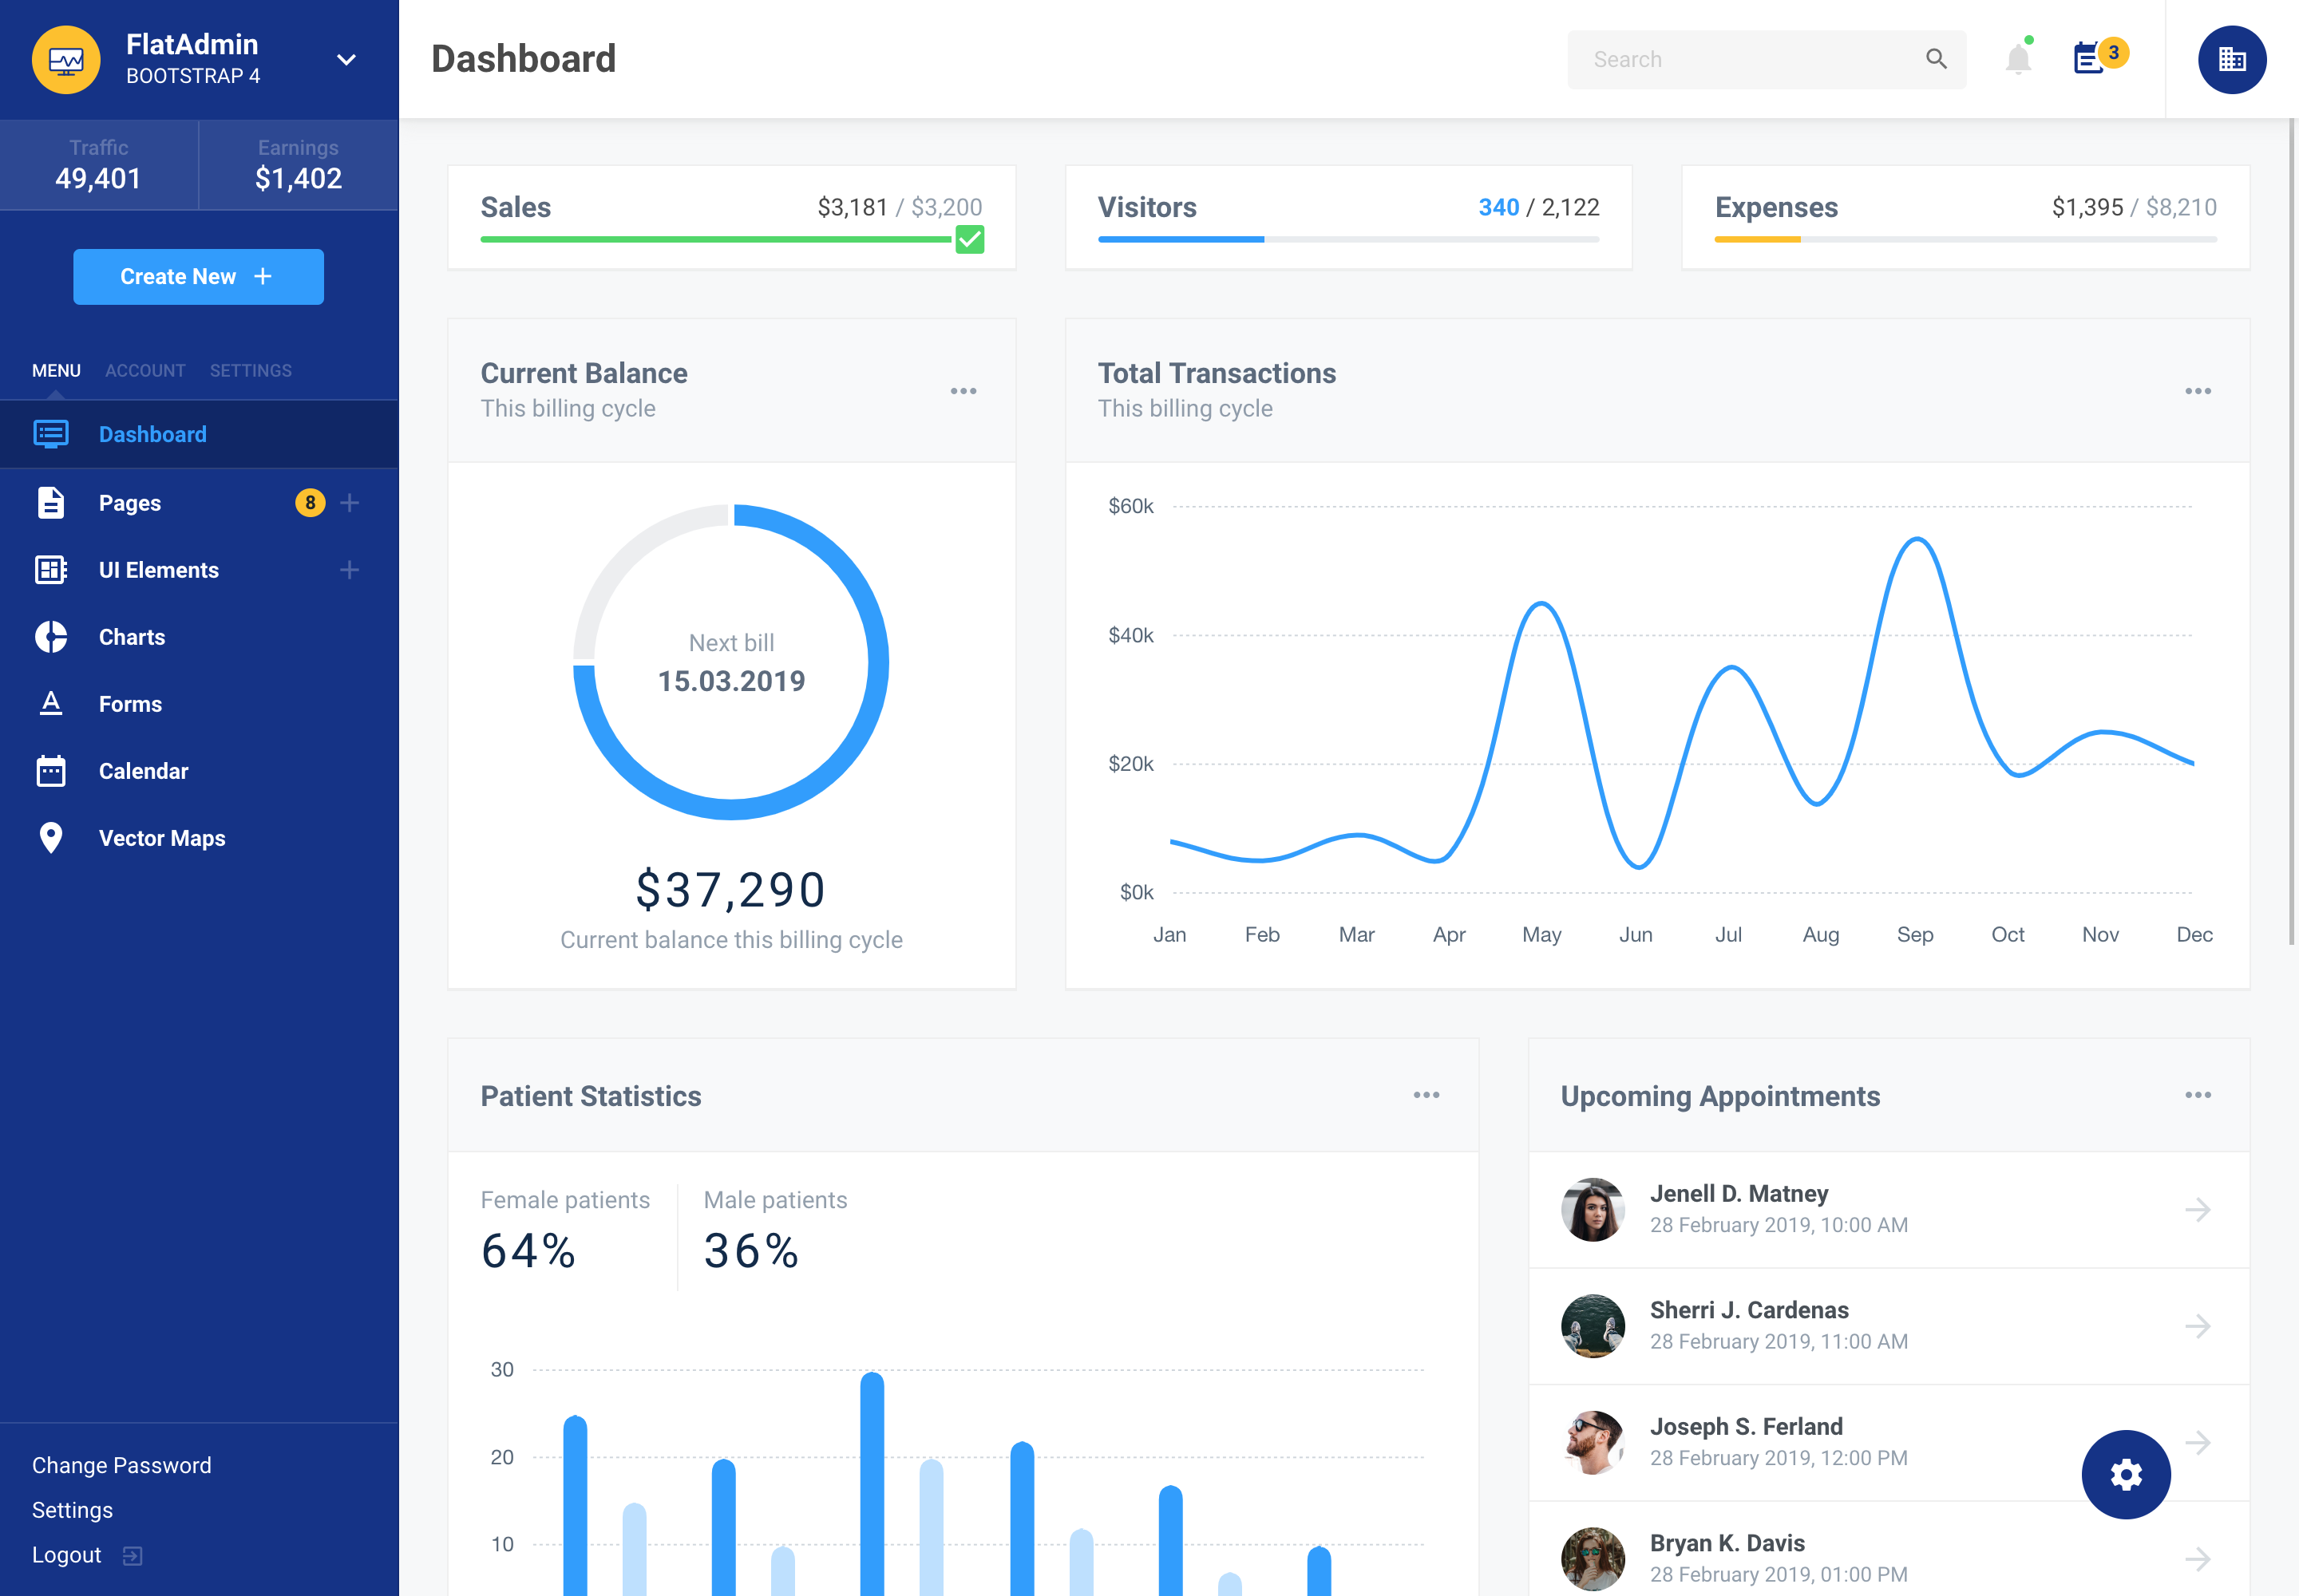Switch to the ACCOUNT tab
This screenshot has width=2299, height=1596.
coord(146,371)
